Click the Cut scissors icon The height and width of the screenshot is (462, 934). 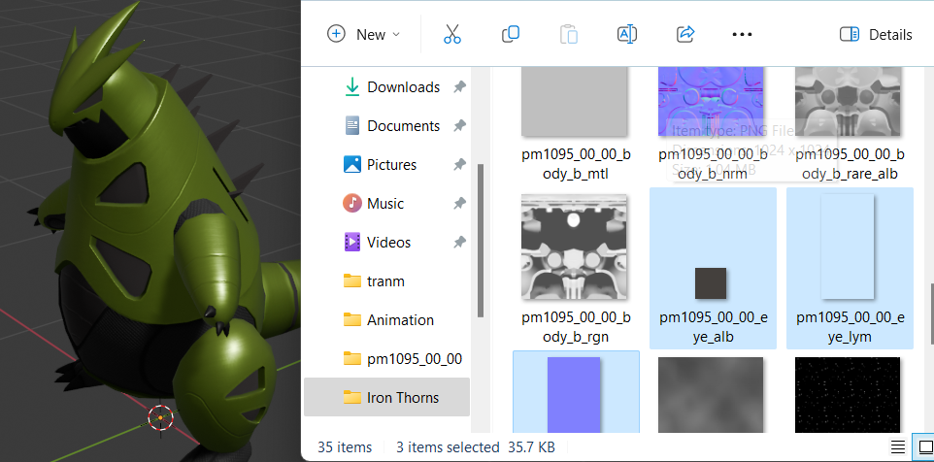pos(452,34)
